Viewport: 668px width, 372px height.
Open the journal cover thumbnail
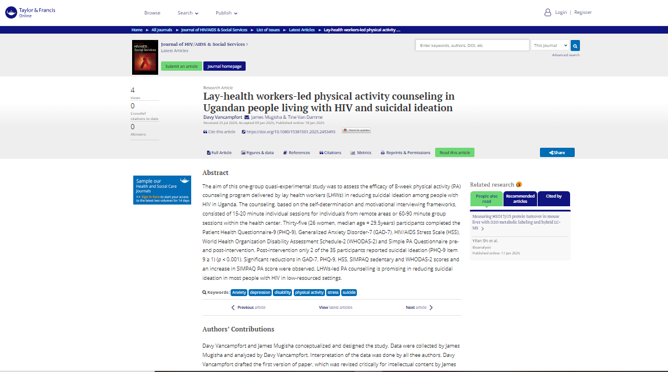(x=145, y=56)
